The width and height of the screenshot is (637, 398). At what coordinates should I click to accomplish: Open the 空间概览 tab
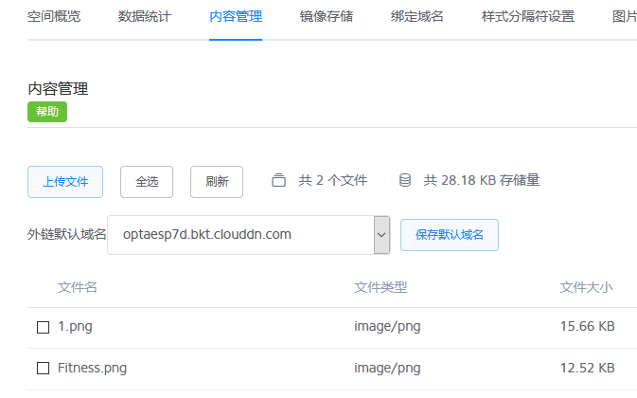pyautogui.click(x=54, y=17)
